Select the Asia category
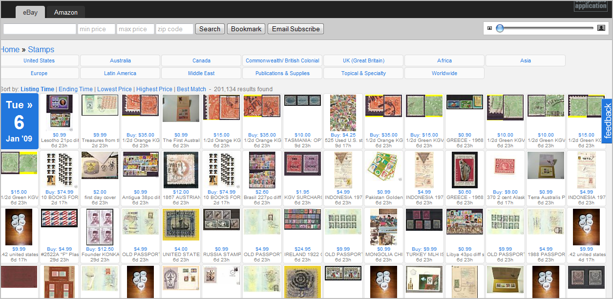 point(526,60)
